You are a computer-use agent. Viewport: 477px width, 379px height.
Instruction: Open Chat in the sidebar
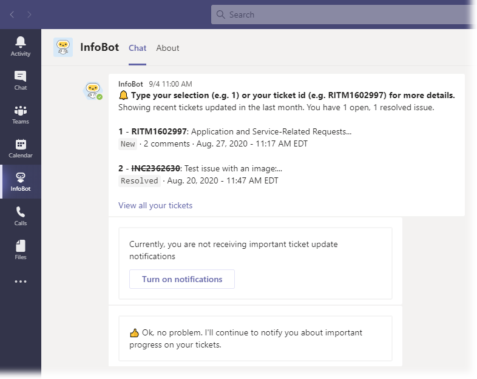(x=21, y=81)
